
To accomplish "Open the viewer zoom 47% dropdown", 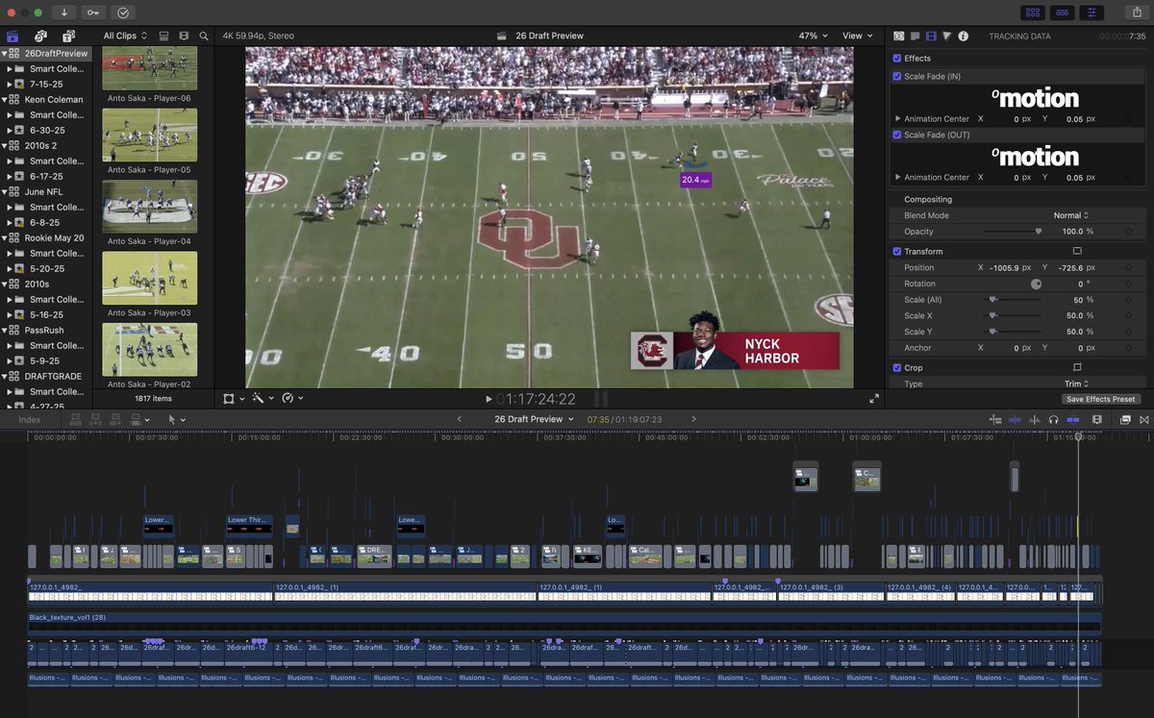I will (813, 36).
